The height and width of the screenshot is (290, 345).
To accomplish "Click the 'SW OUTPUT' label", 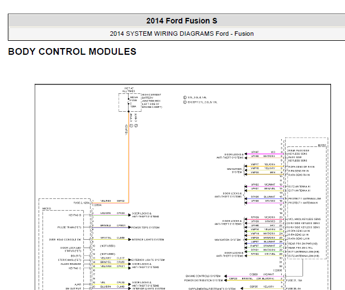I will 73,288.
